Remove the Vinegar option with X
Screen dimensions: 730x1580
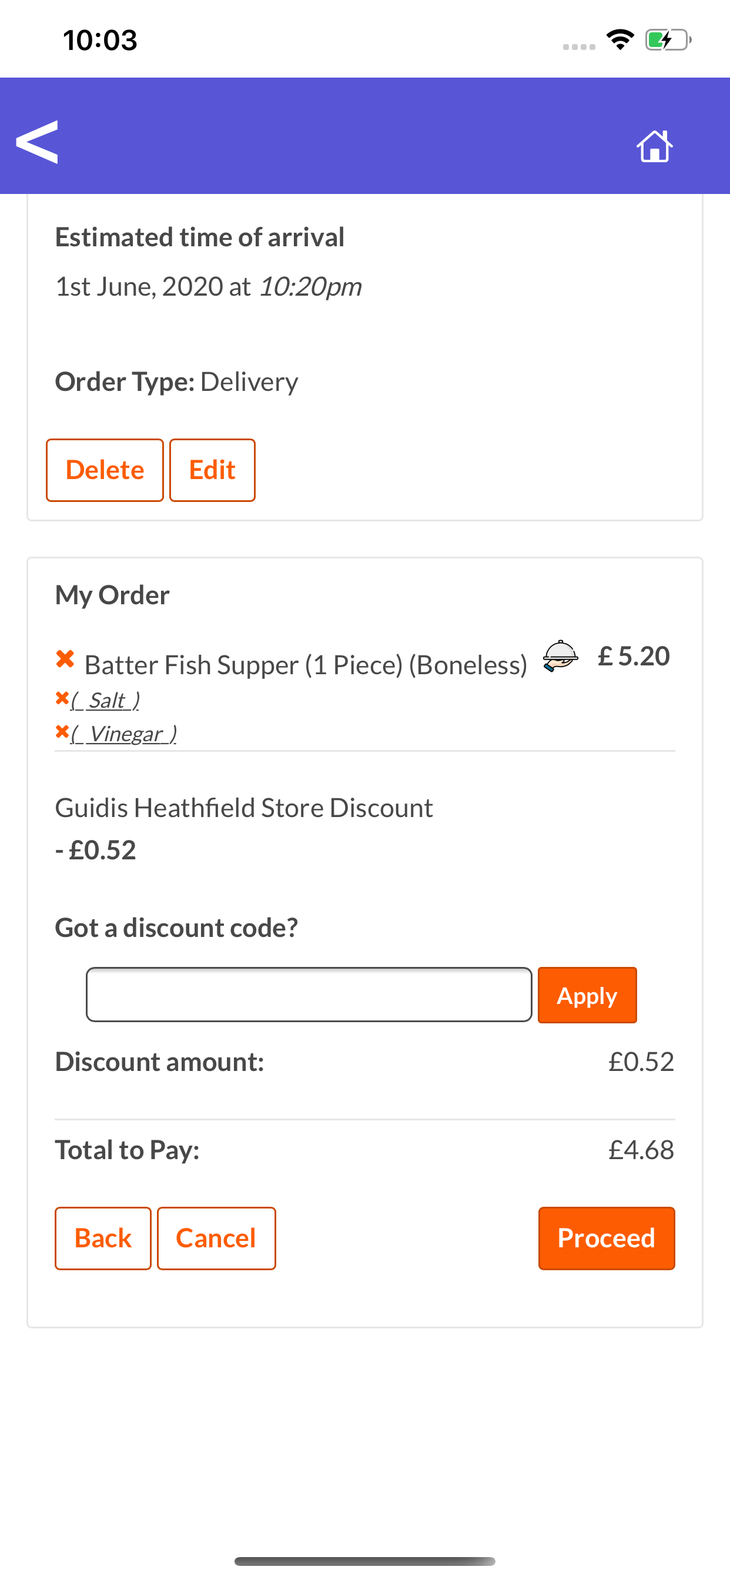[61, 732]
